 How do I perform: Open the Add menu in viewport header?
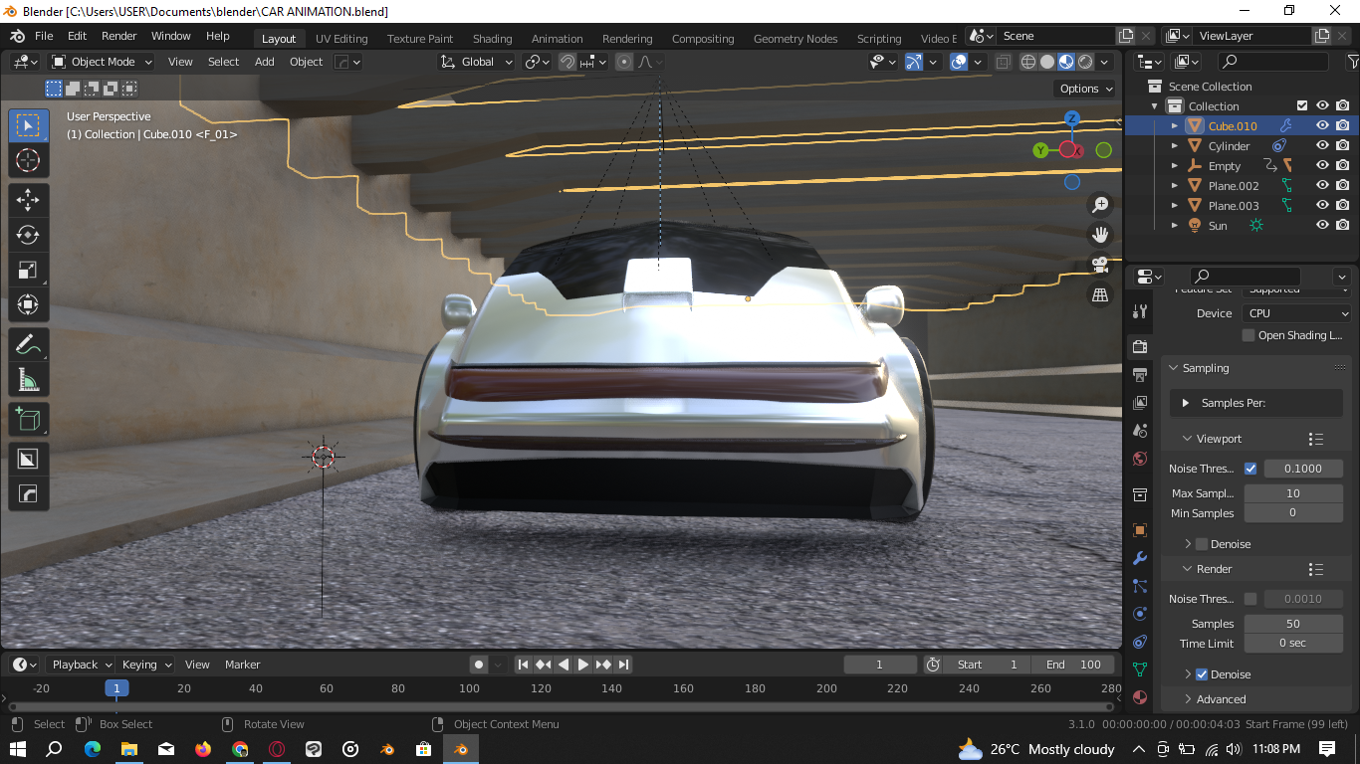point(264,62)
